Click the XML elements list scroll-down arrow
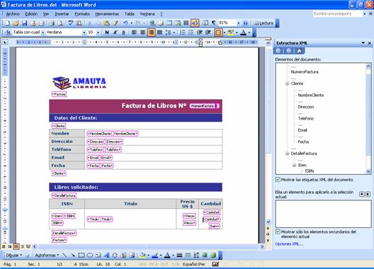This screenshot has width=374, height=269. point(368,171)
